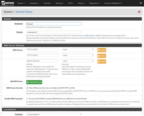Click the Add DNS Server button
The width and height of the screenshot is (144, 116).
click(x=34, y=82)
